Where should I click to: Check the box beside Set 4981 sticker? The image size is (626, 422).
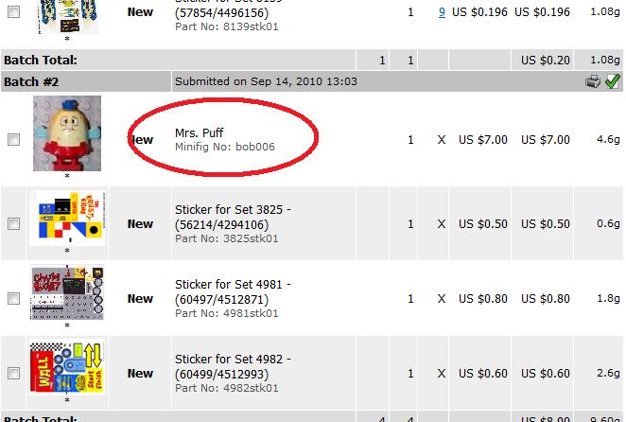(x=13, y=299)
